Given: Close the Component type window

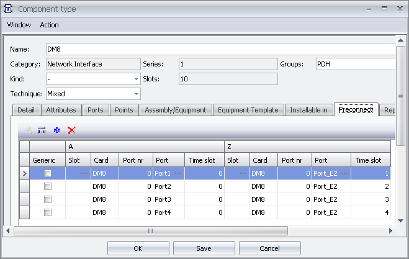Looking at the screenshot, I should point(400,9).
